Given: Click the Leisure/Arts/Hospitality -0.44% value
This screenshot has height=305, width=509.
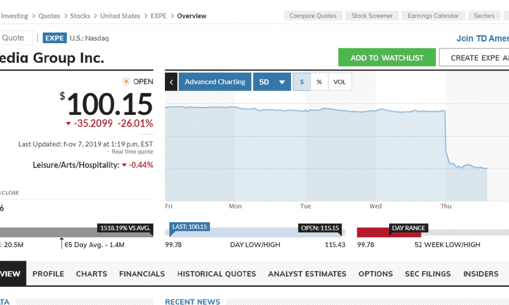Looking at the screenshot, I should pyautogui.click(x=141, y=165).
